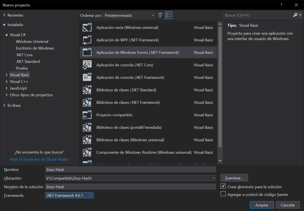Click the Windows Forms application icon

(x=87, y=52)
